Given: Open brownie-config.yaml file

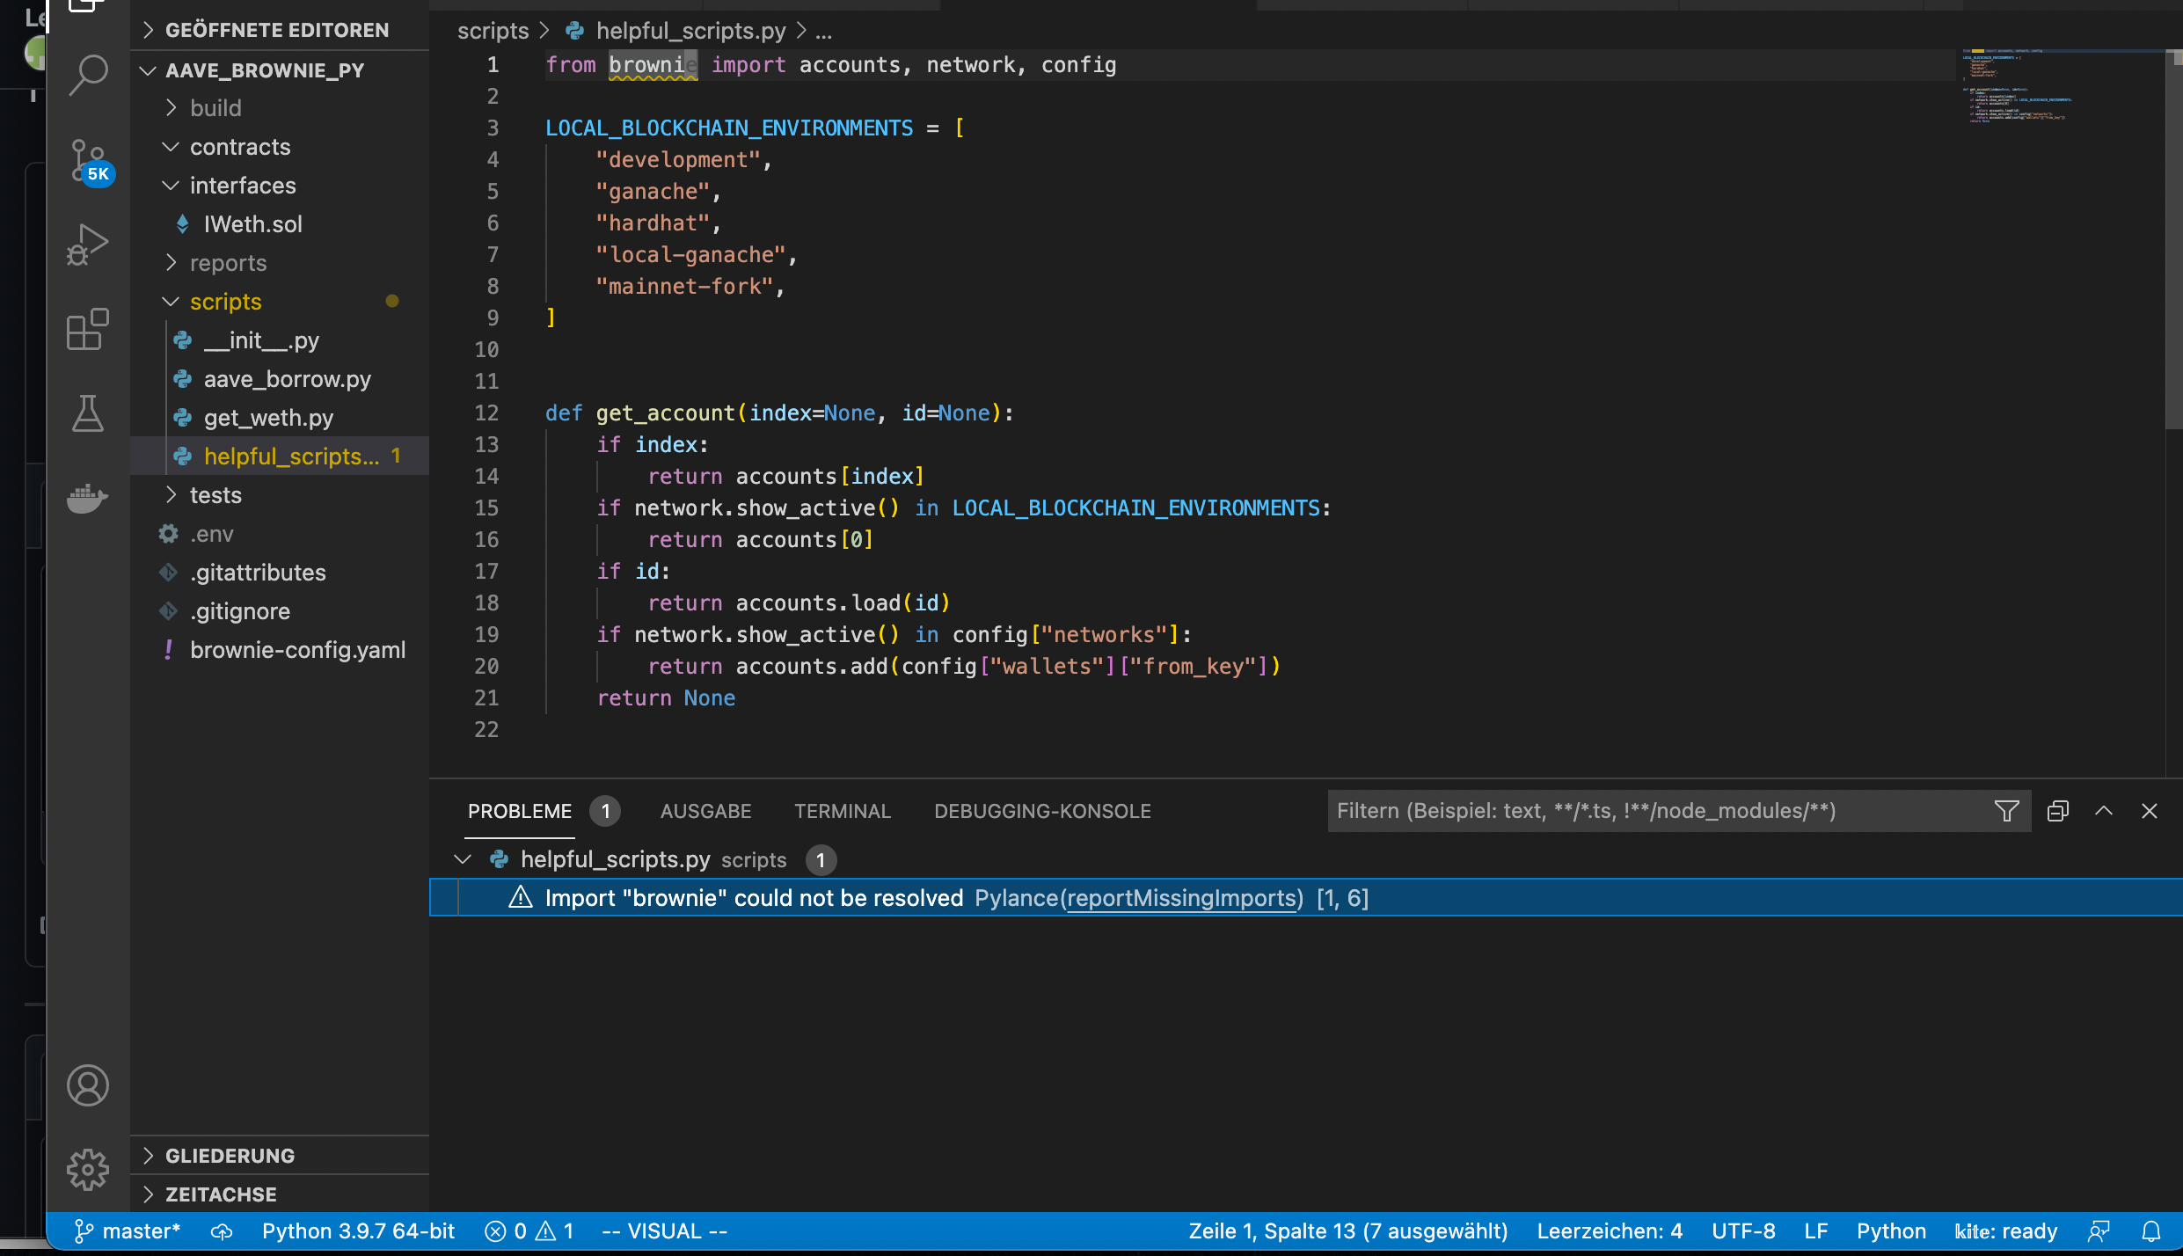Looking at the screenshot, I should (280, 650).
